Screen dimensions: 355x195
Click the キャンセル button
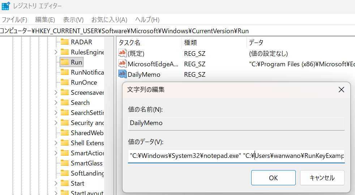coord(322,178)
